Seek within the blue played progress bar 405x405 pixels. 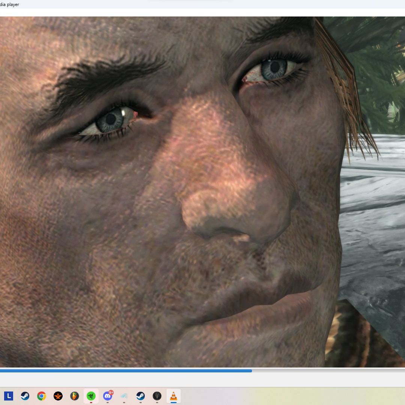click(126, 370)
